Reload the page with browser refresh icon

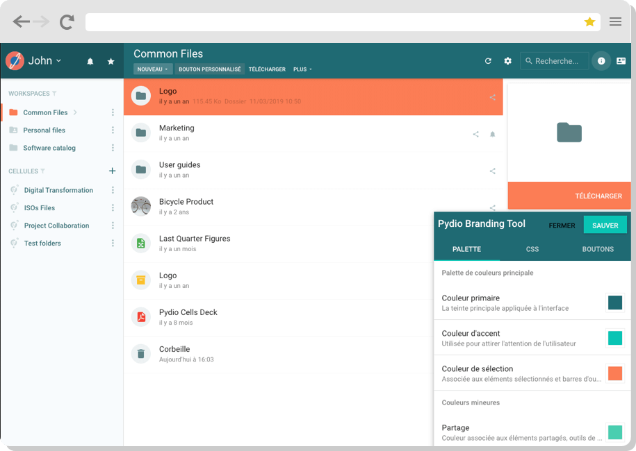[x=67, y=22]
